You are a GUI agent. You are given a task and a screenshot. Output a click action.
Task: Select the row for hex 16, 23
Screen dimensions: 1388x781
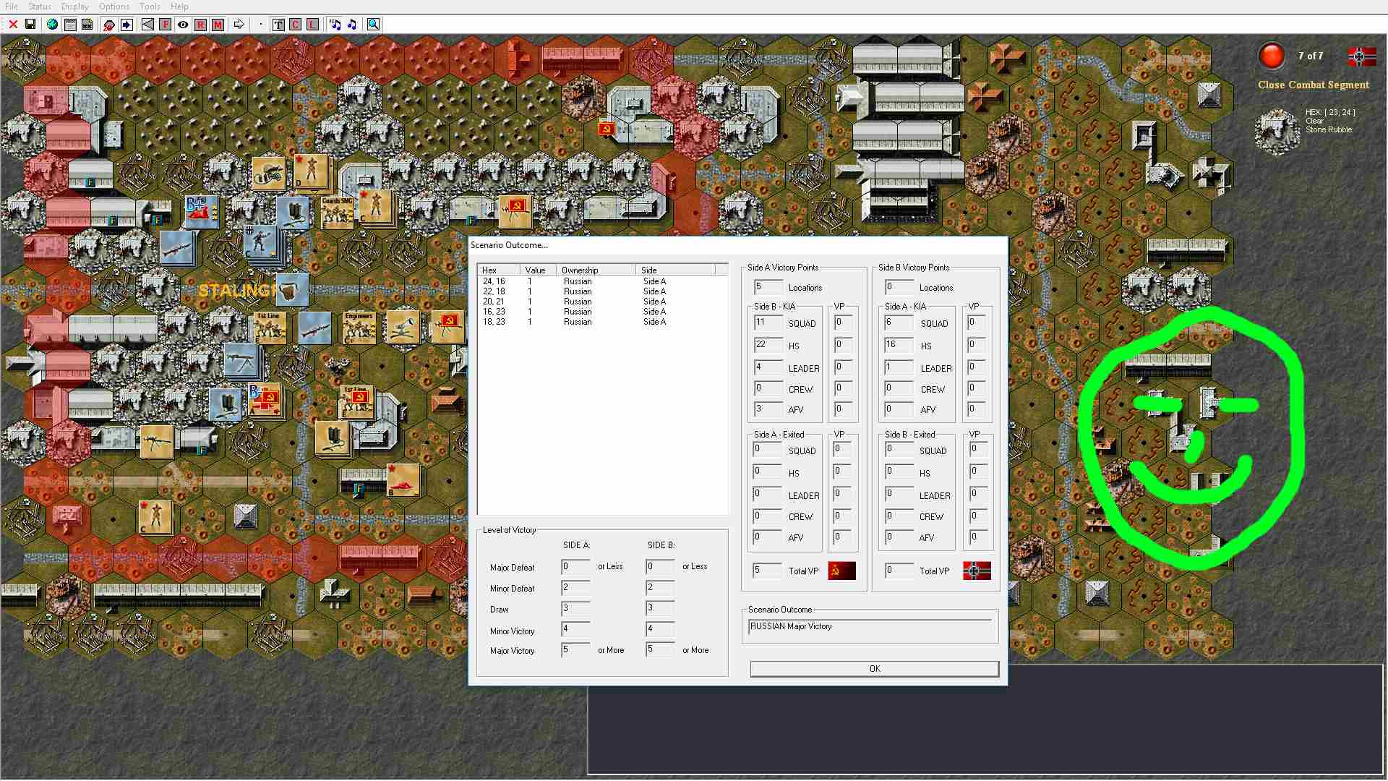click(x=603, y=312)
